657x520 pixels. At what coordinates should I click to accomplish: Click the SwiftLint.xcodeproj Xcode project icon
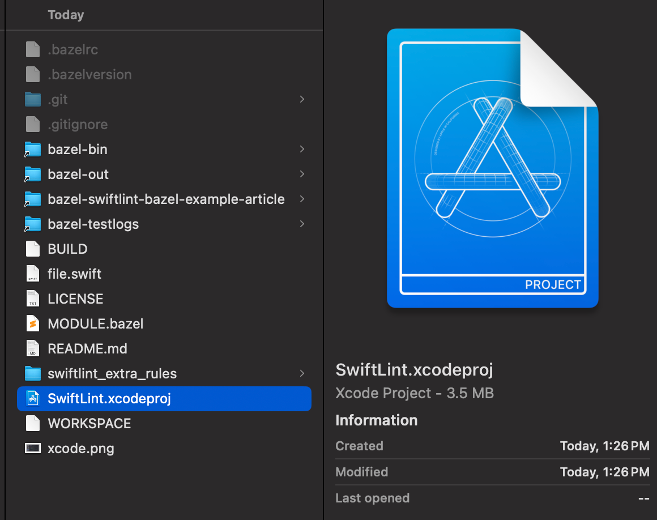pyautogui.click(x=33, y=398)
